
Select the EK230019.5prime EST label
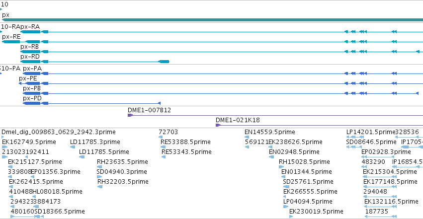click(x=316, y=212)
